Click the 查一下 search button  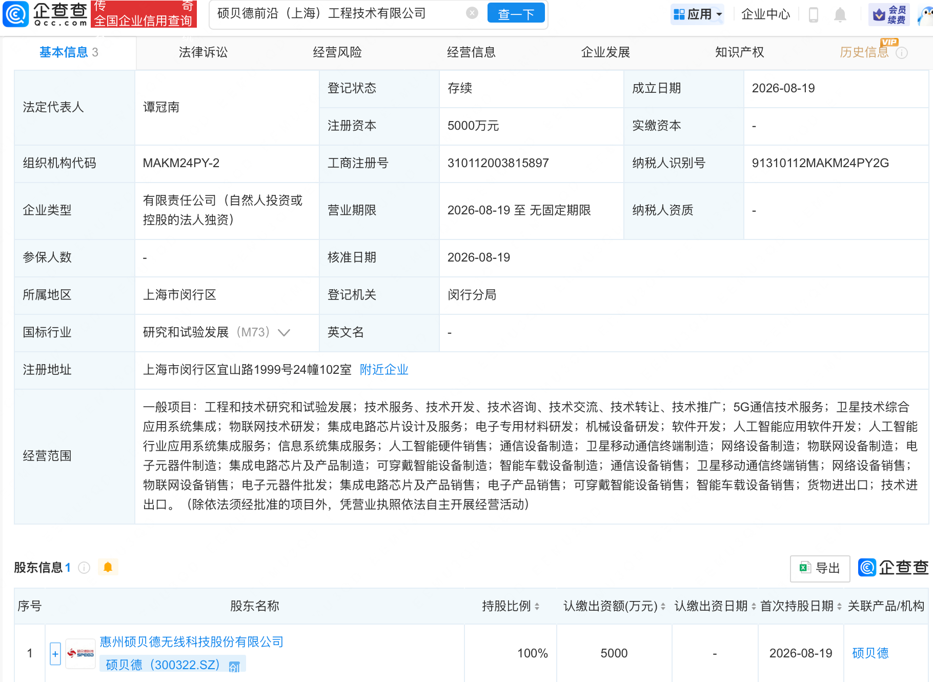pos(516,14)
